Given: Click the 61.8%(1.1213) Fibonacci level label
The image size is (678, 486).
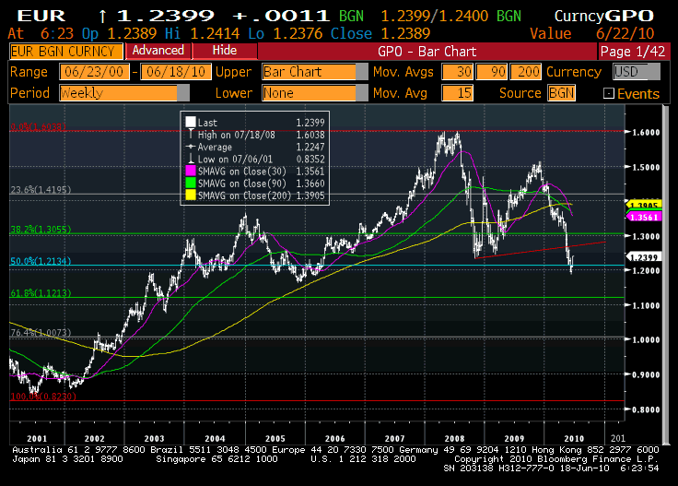Looking at the screenshot, I should click(x=41, y=293).
